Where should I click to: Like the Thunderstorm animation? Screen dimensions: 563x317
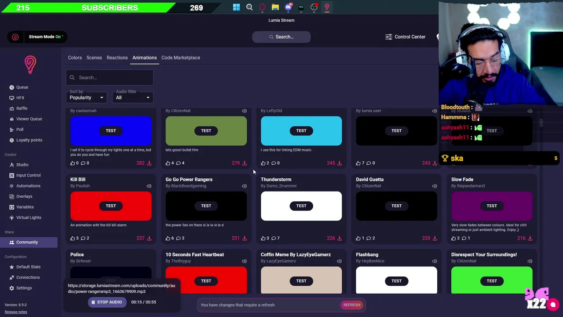(263, 238)
